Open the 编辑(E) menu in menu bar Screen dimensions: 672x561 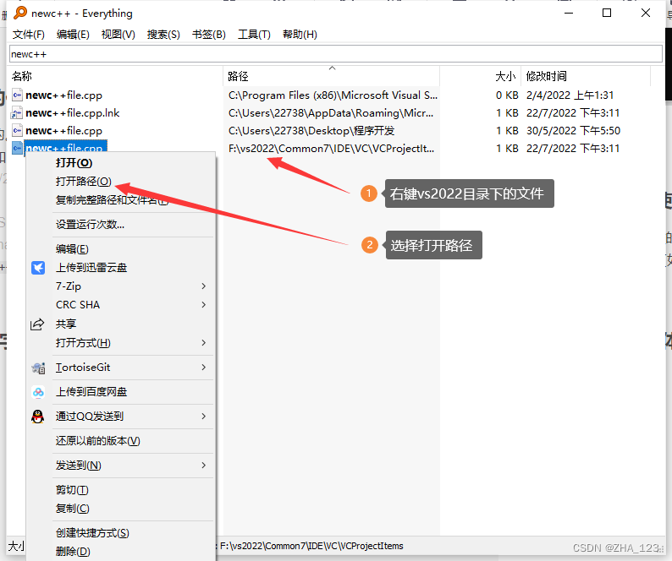click(x=73, y=35)
